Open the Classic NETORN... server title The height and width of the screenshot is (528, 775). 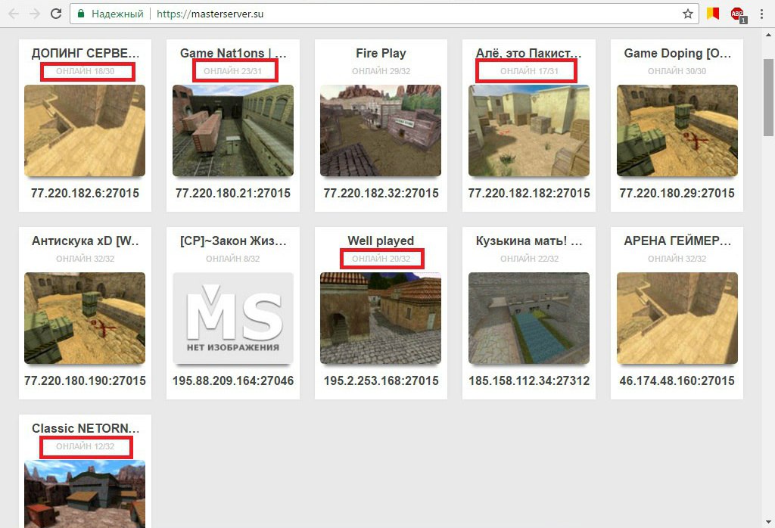(85, 429)
